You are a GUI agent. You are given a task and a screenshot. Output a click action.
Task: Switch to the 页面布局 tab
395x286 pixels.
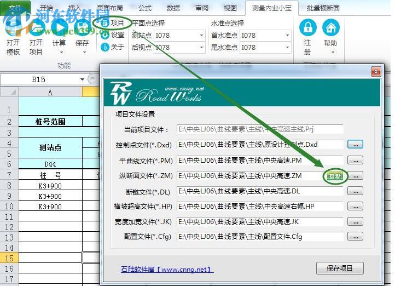click(110, 8)
